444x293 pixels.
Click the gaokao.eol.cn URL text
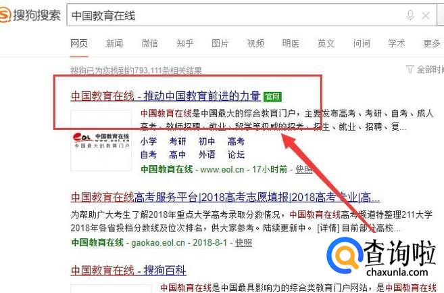[x=158, y=243]
